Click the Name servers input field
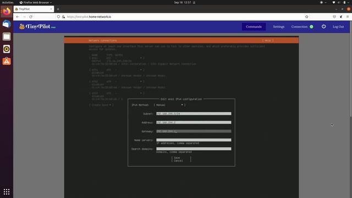This screenshot has width=352, height=198. coord(194,140)
